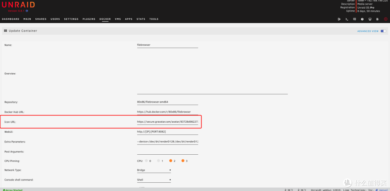Open the Docker tab

[105, 19]
